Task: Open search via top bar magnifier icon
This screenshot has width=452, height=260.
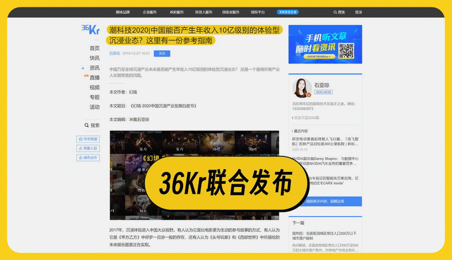Action: 335,12
